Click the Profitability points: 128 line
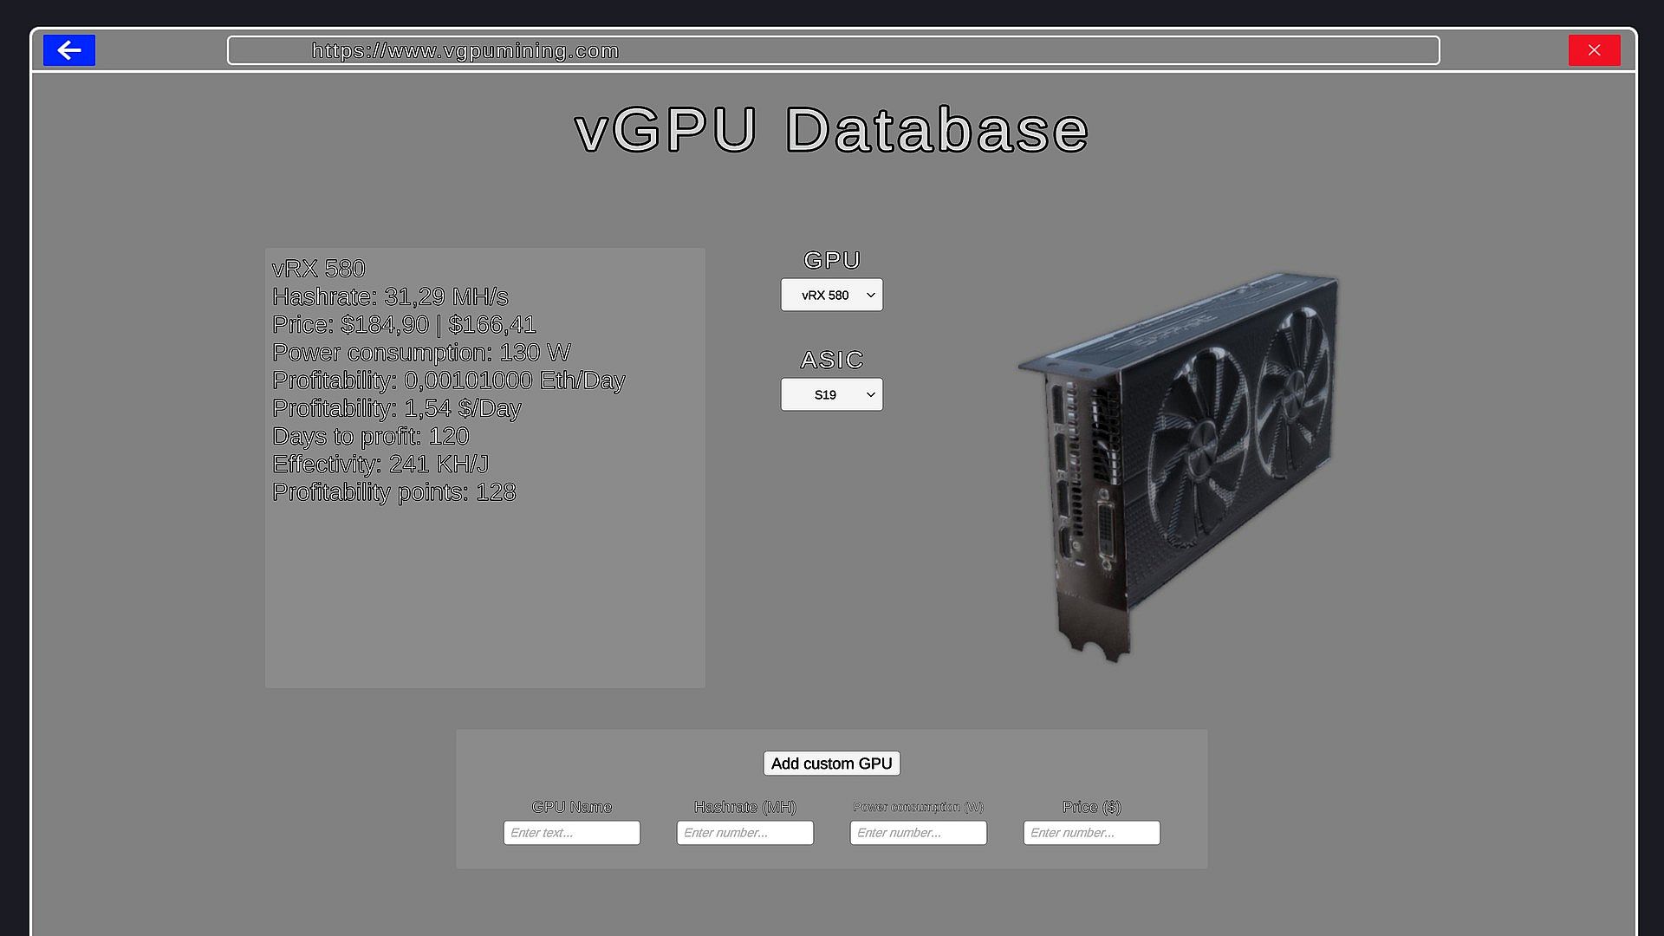This screenshot has width=1664, height=936. point(393,492)
